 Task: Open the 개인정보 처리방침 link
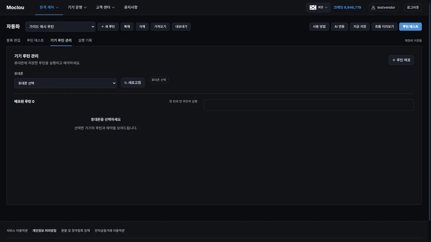click(x=44, y=231)
